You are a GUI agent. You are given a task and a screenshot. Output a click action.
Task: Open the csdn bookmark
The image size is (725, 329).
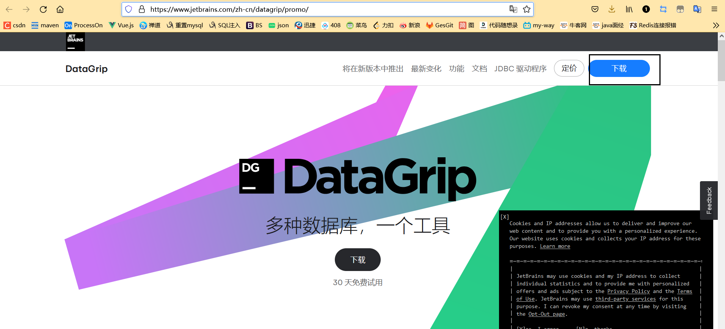[x=14, y=25]
